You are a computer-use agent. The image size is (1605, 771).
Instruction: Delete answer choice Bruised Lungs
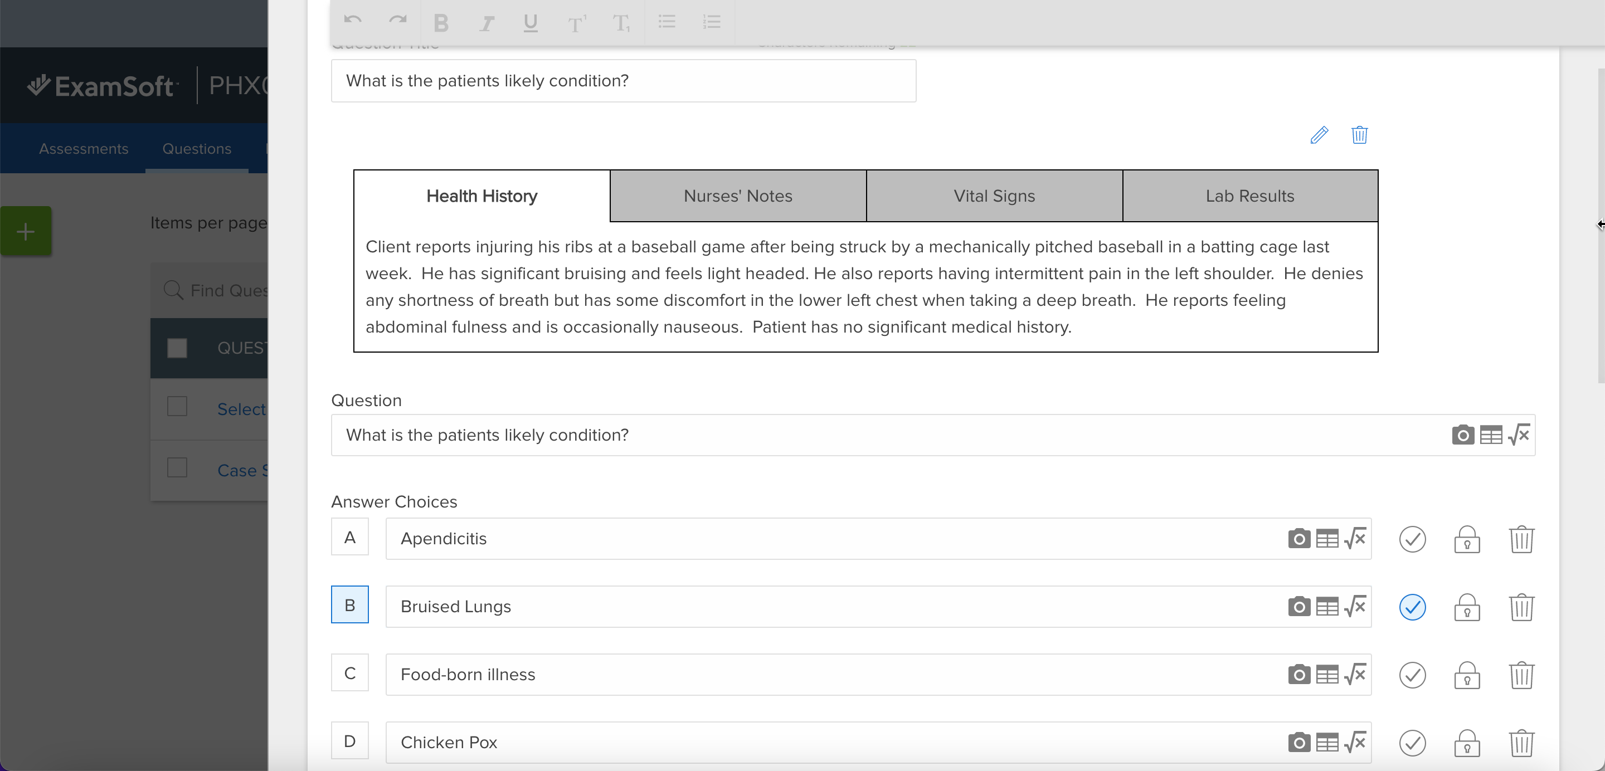[x=1521, y=607]
